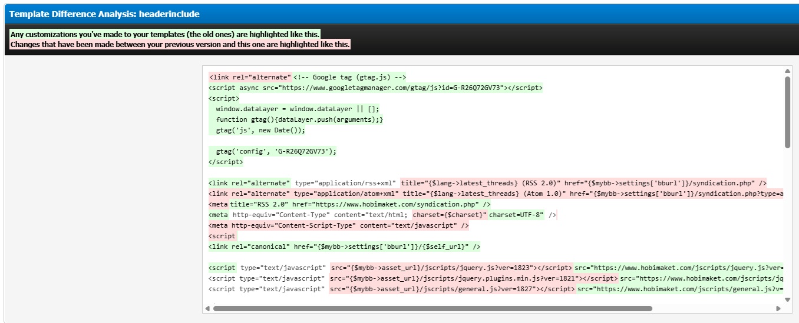Click the pink highlighted changes legend text
The width and height of the screenshot is (799, 323).
coord(180,44)
